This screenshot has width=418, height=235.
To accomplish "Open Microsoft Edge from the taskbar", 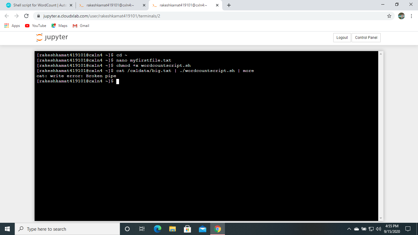I will 158,229.
